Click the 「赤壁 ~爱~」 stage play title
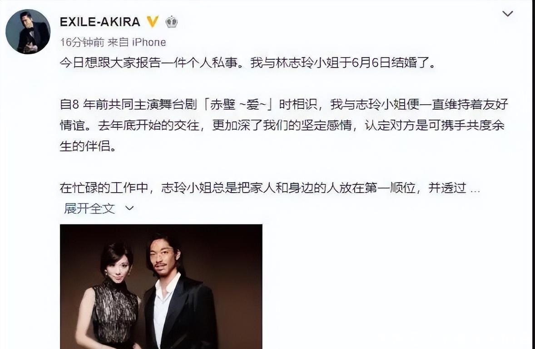Viewport: 535px width, 349px height. pyautogui.click(x=238, y=105)
